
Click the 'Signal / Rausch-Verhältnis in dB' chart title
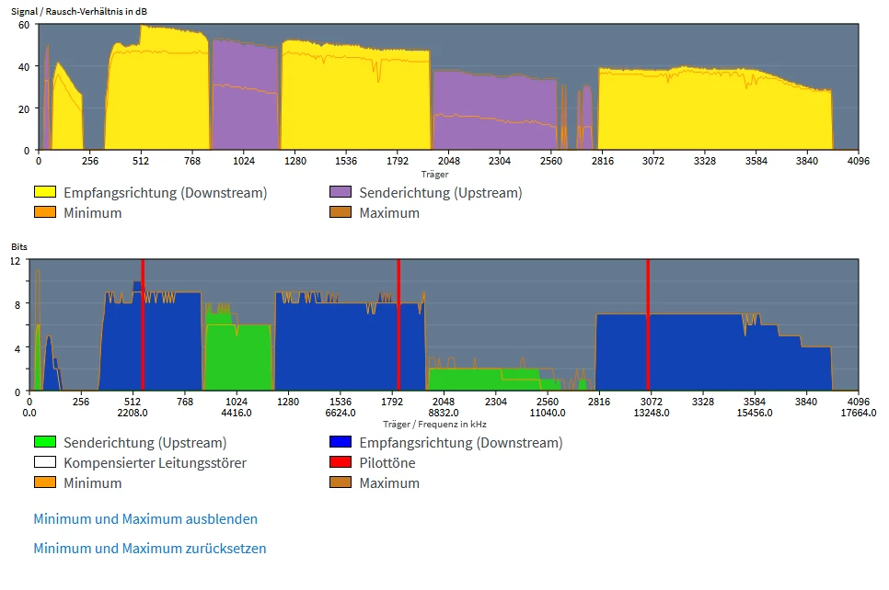79,11
